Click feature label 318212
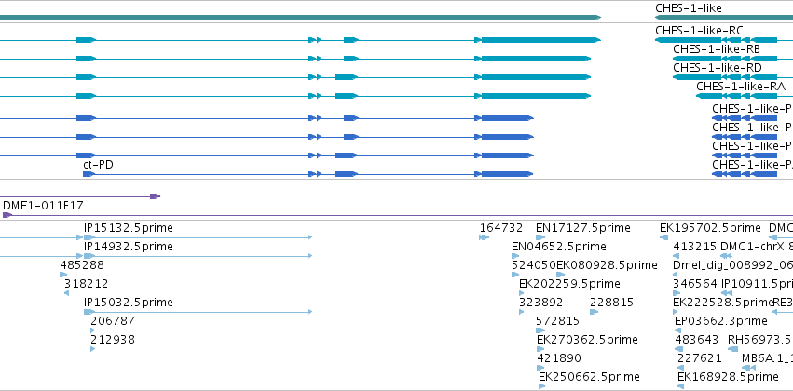 (x=86, y=283)
